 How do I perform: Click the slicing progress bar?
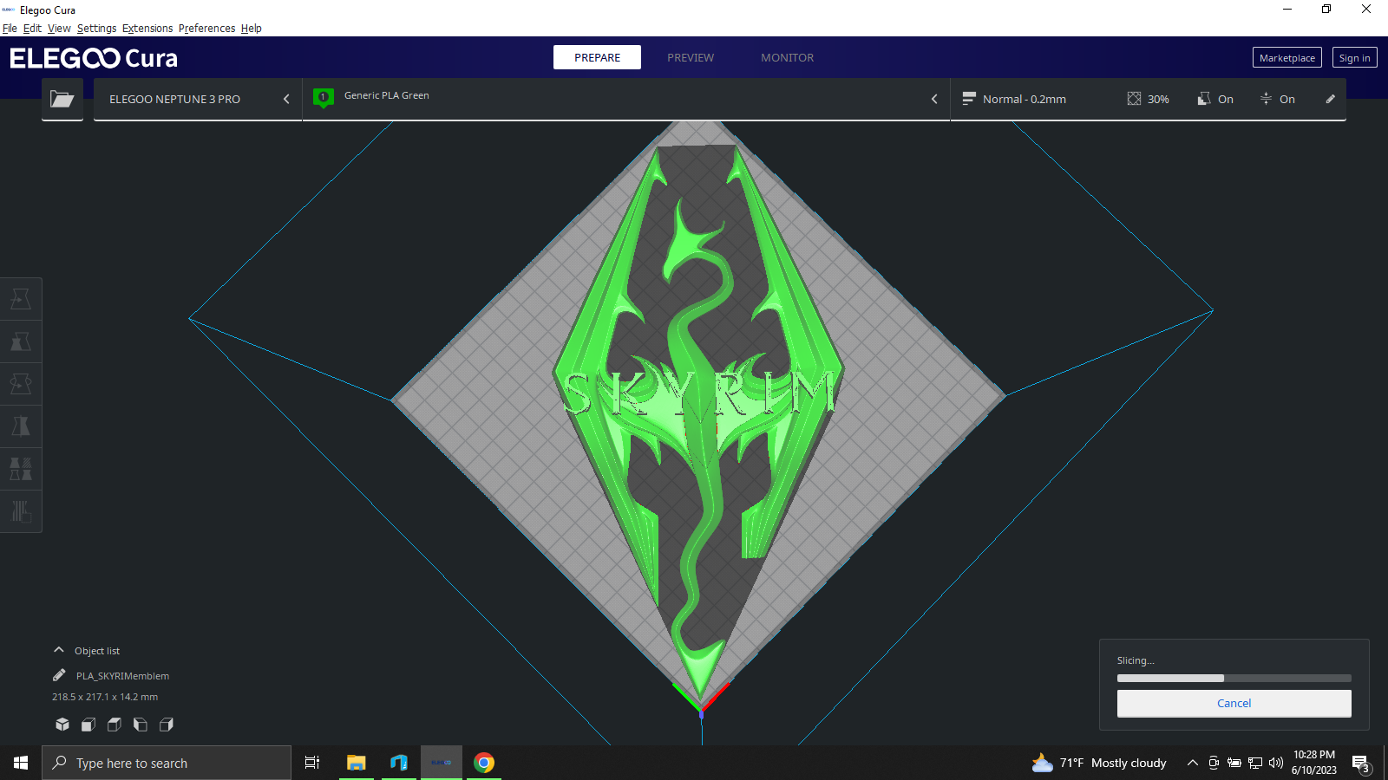pyautogui.click(x=1234, y=678)
